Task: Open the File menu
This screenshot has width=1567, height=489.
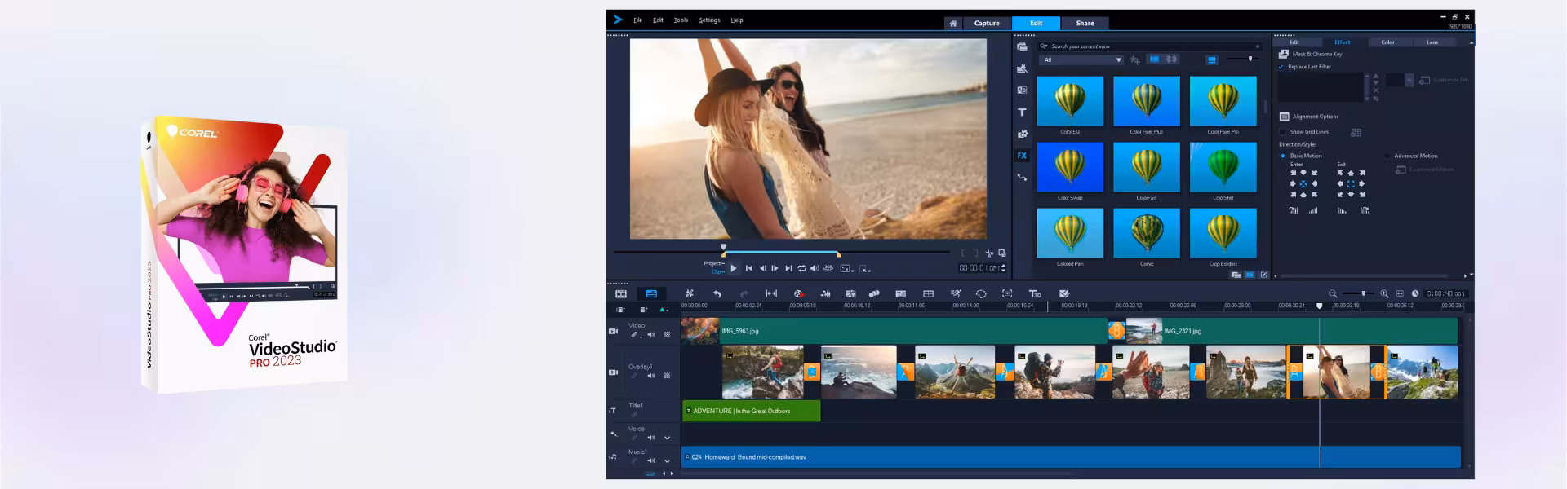Action: [637, 20]
